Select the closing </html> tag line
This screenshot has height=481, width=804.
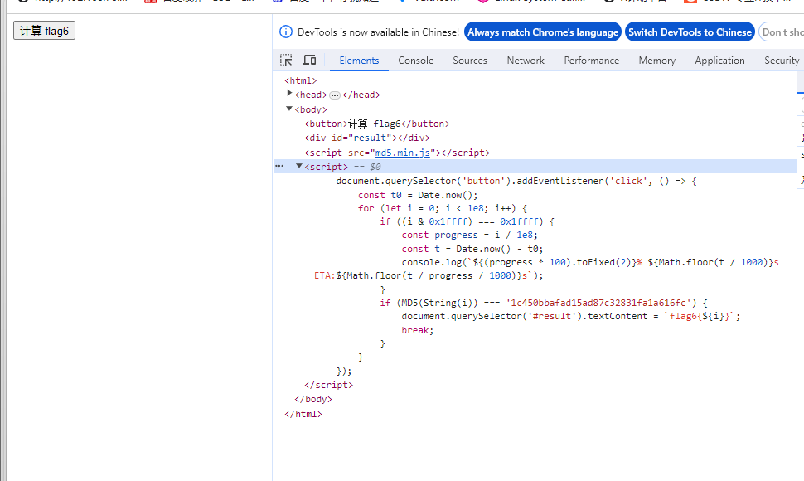coord(303,414)
